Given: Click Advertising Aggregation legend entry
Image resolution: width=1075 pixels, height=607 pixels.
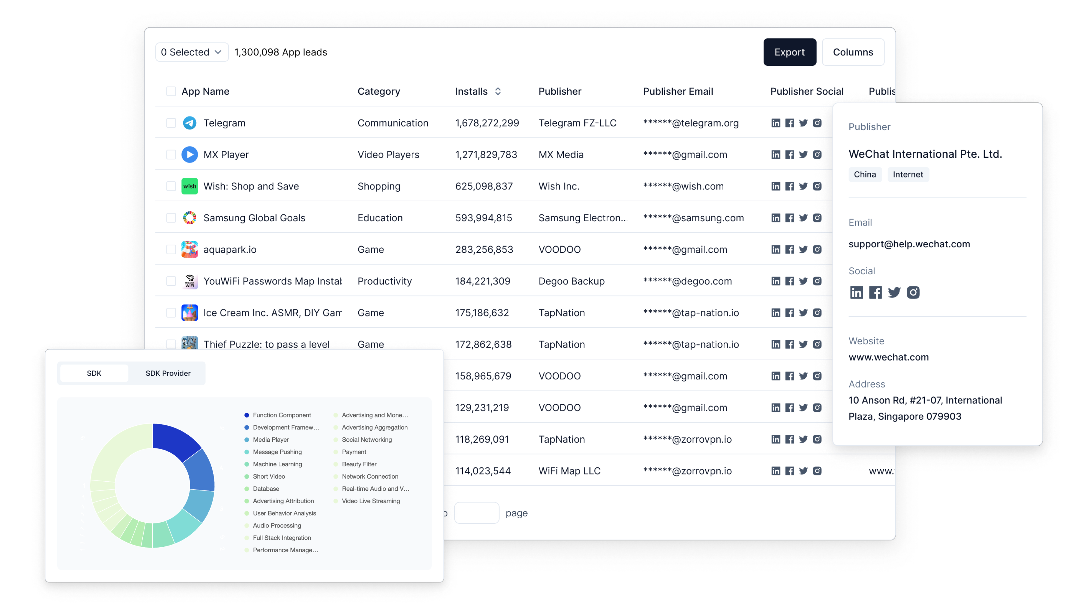Looking at the screenshot, I should click(371, 427).
